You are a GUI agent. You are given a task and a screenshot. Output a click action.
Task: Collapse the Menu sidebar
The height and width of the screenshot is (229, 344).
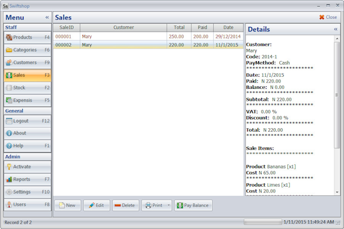[x=47, y=17]
